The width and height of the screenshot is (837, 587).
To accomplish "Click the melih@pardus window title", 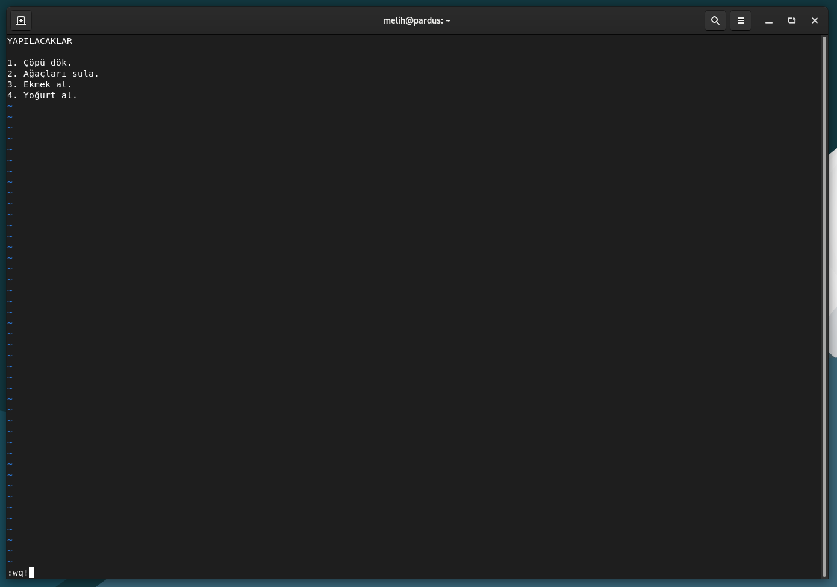I will [416, 20].
